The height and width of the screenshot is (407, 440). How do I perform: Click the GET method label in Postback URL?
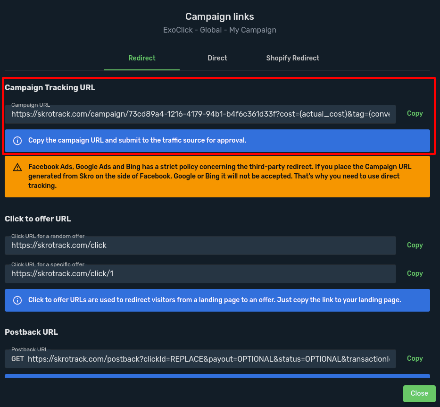click(17, 359)
